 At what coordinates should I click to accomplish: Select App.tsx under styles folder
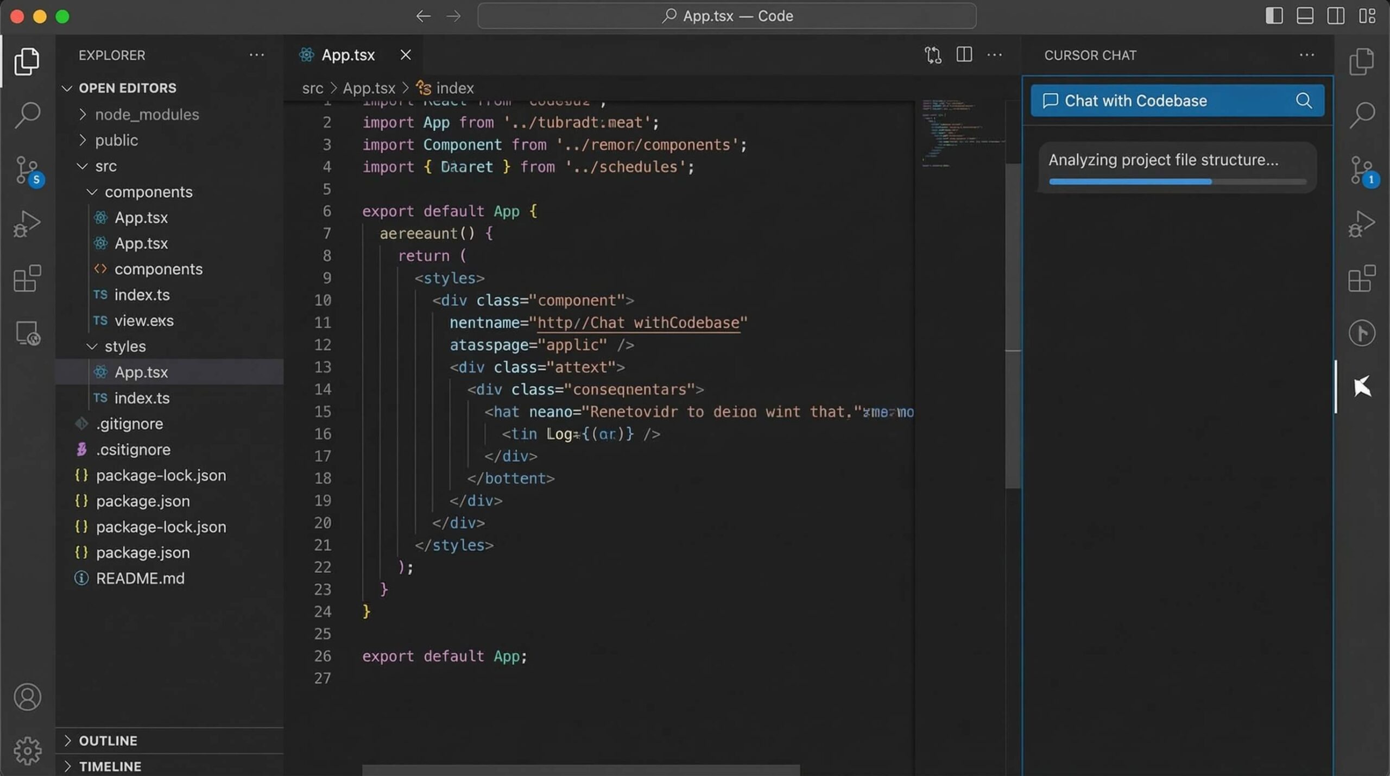click(169, 372)
